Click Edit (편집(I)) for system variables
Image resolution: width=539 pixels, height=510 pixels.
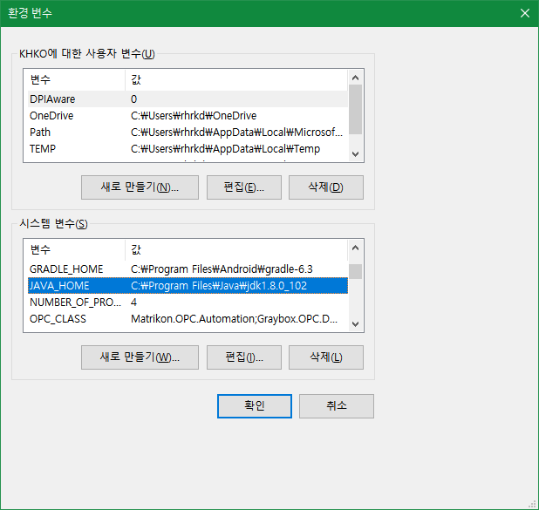coord(243,357)
